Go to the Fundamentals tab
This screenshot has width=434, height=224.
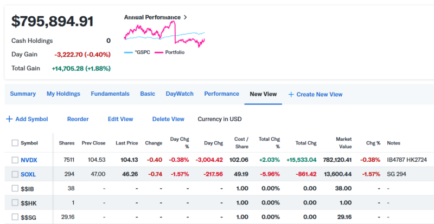click(110, 94)
